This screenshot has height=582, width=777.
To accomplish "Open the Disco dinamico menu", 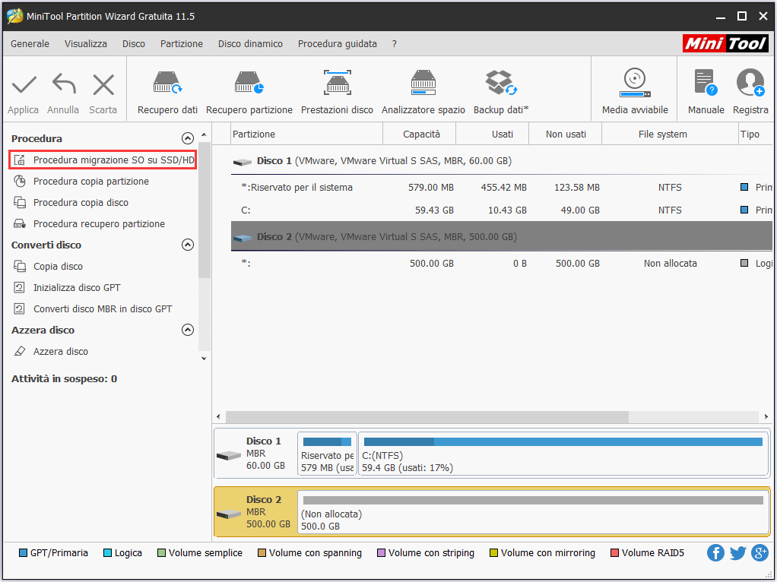I will [x=250, y=44].
